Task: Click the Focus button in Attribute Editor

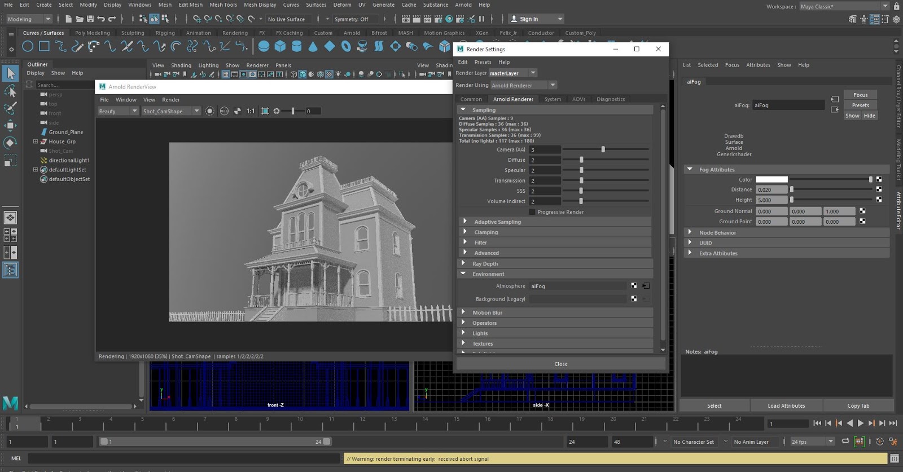Action: point(861,95)
